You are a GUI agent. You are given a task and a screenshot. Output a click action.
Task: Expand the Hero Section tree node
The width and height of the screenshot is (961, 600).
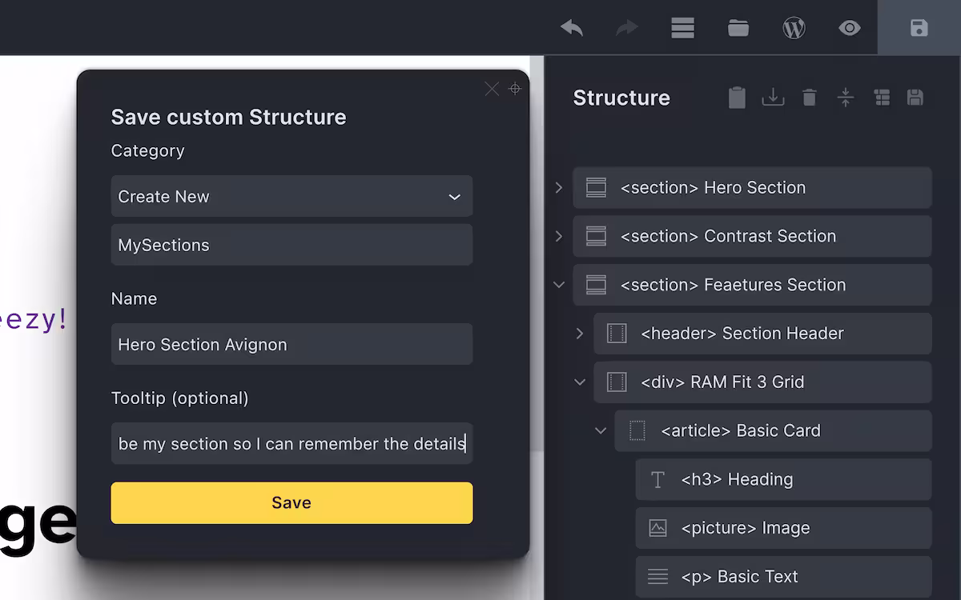pos(558,187)
